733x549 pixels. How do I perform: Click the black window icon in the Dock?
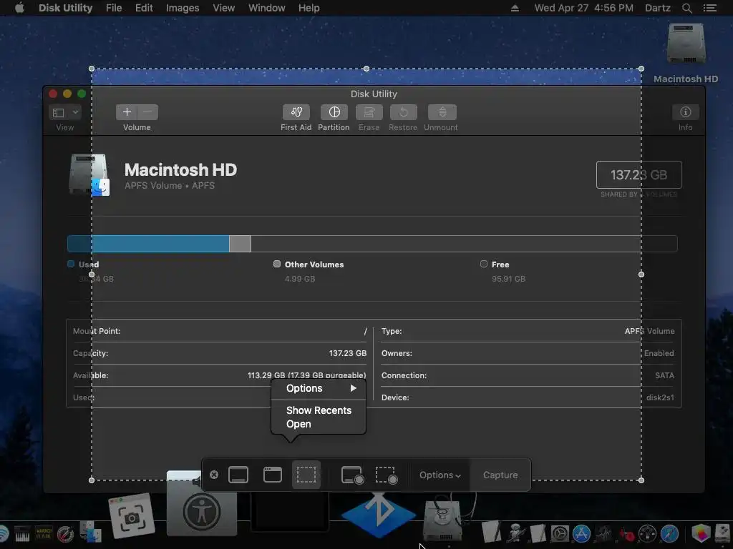pyautogui.click(x=290, y=511)
